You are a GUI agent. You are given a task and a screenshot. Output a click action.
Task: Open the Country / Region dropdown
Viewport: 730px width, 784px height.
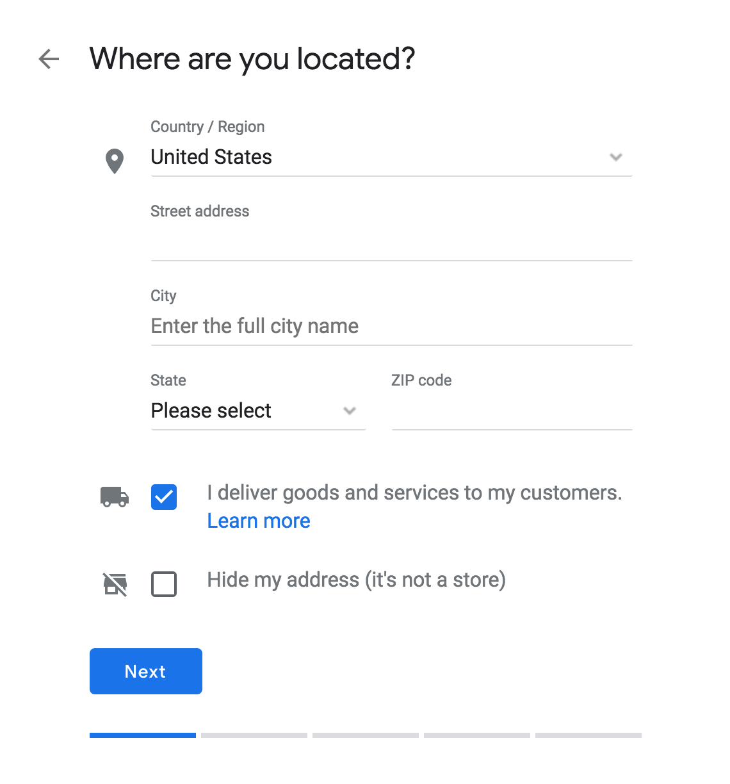pos(391,158)
